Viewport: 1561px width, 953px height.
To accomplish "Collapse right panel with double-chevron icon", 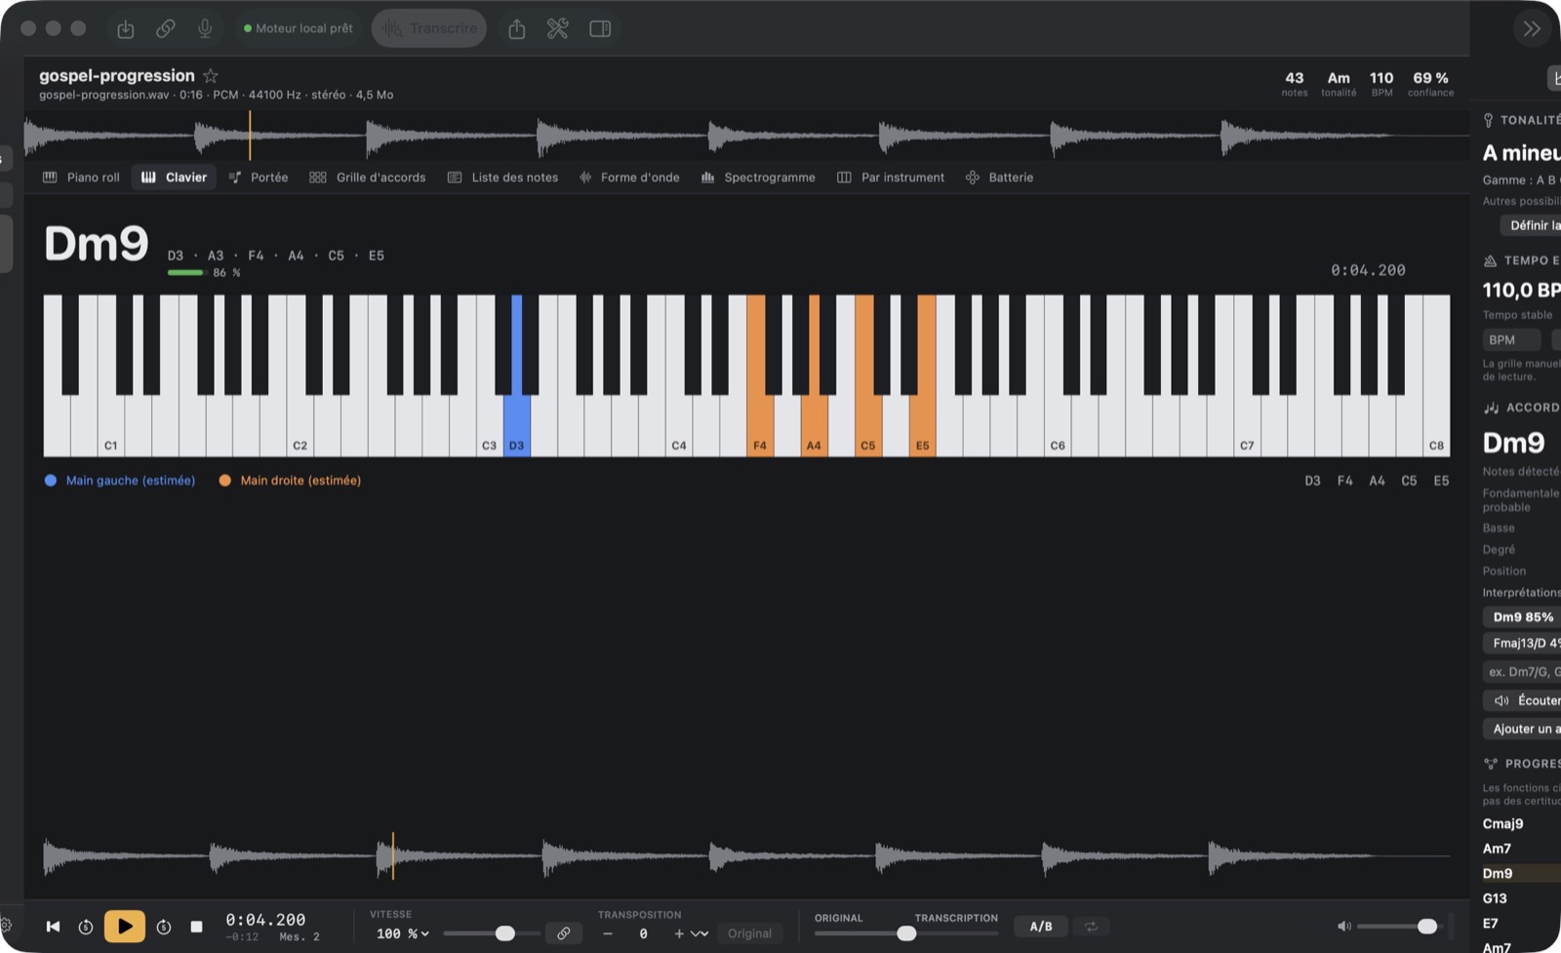I will (1532, 29).
